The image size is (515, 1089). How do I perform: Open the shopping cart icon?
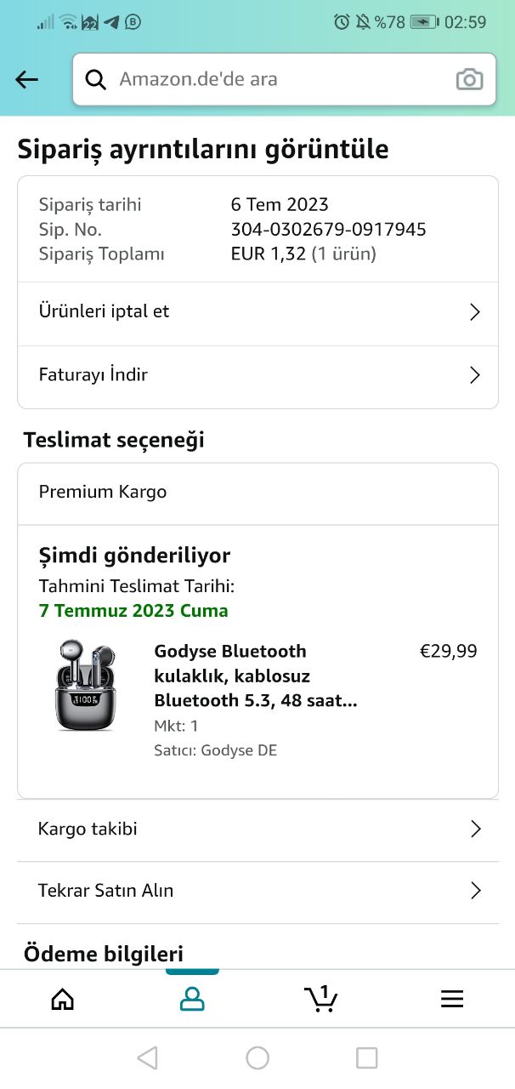pos(321,999)
